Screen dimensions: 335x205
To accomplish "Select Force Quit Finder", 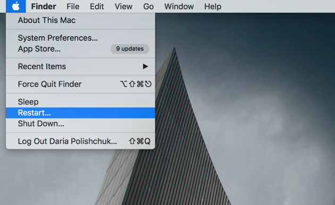I will coord(80,84).
